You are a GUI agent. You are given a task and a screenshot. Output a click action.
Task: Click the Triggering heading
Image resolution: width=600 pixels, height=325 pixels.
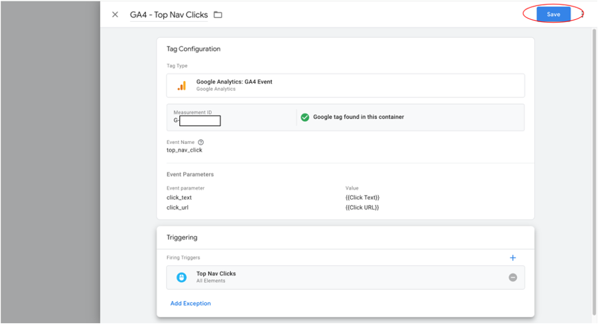pyautogui.click(x=182, y=237)
